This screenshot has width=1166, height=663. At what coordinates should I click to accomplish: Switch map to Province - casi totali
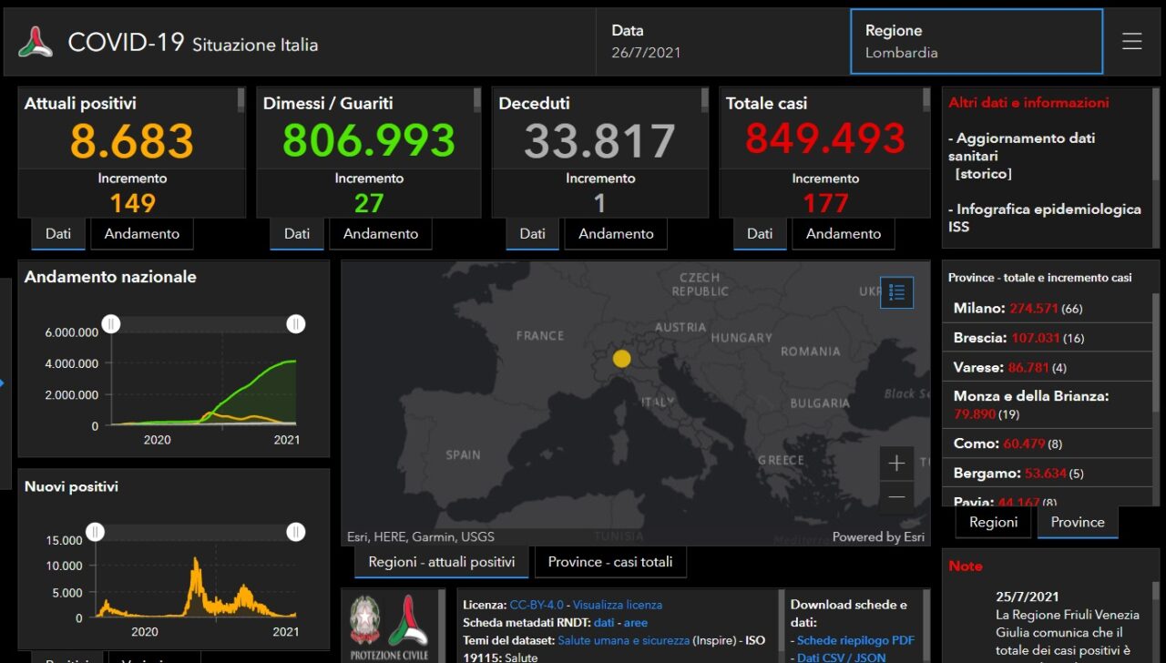[609, 562]
